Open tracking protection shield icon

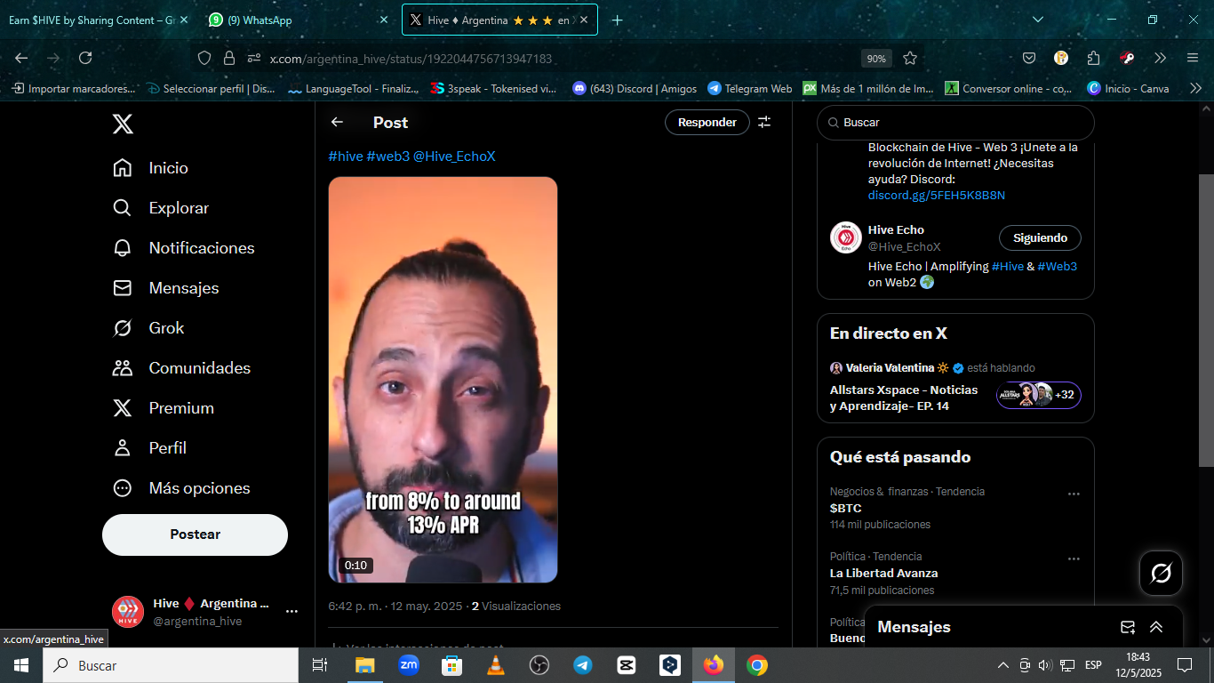pyautogui.click(x=204, y=58)
